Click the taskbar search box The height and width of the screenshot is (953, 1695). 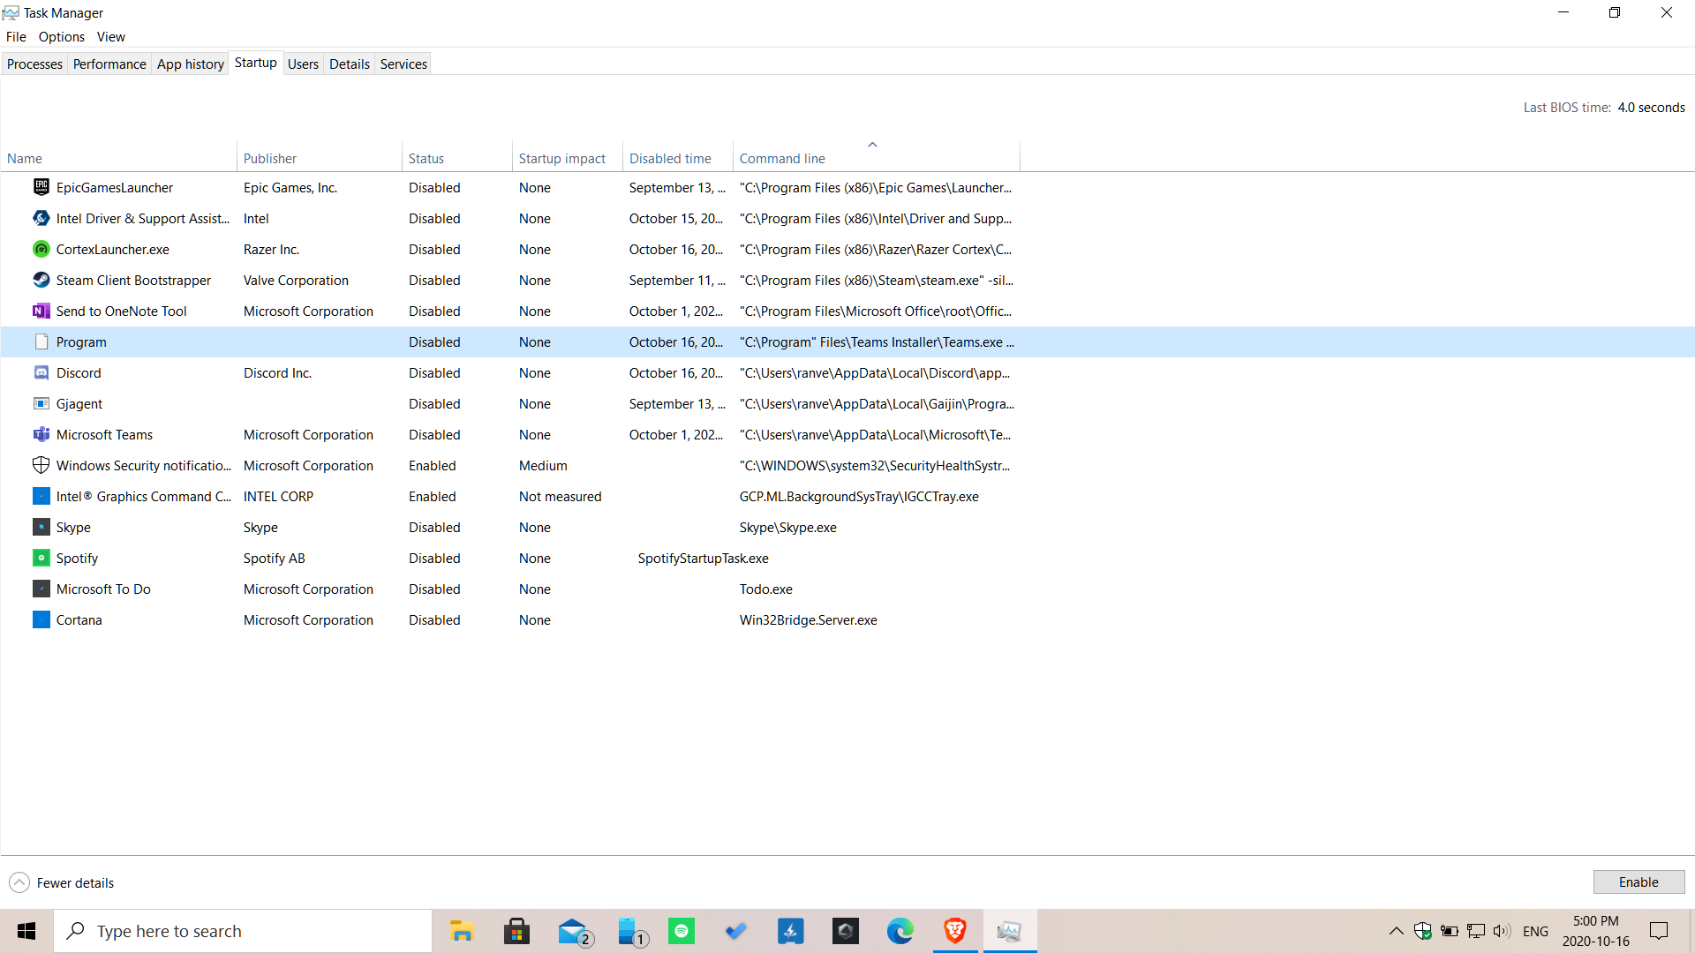pos(243,931)
